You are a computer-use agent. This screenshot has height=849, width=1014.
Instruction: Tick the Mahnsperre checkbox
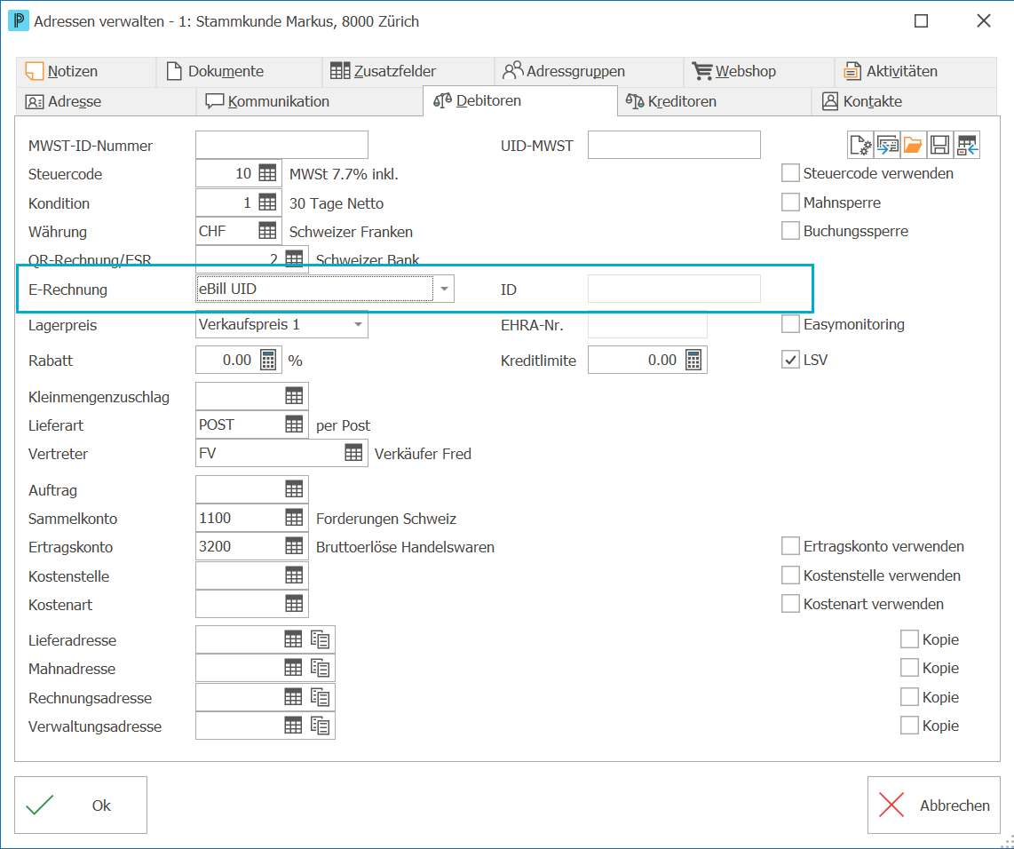(x=790, y=202)
